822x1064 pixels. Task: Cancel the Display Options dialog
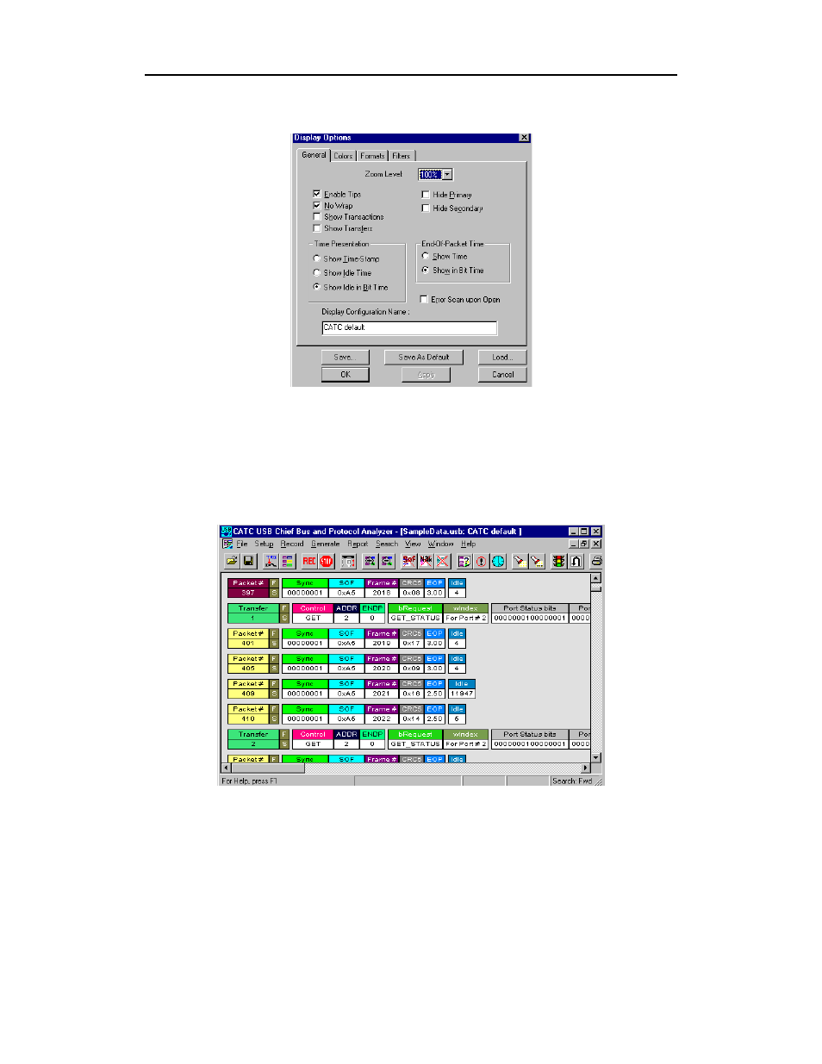click(x=502, y=374)
